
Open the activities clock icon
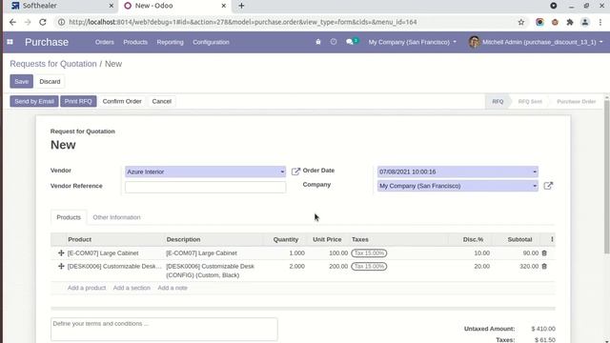(x=334, y=42)
